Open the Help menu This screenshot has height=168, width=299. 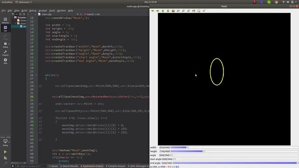71,11
